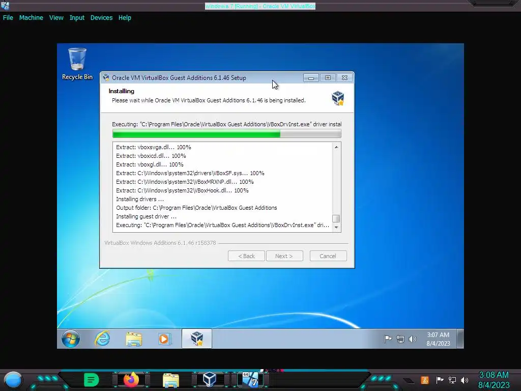521x391 pixels.
Task: Click log scrollbar up arrow
Action: click(x=336, y=147)
